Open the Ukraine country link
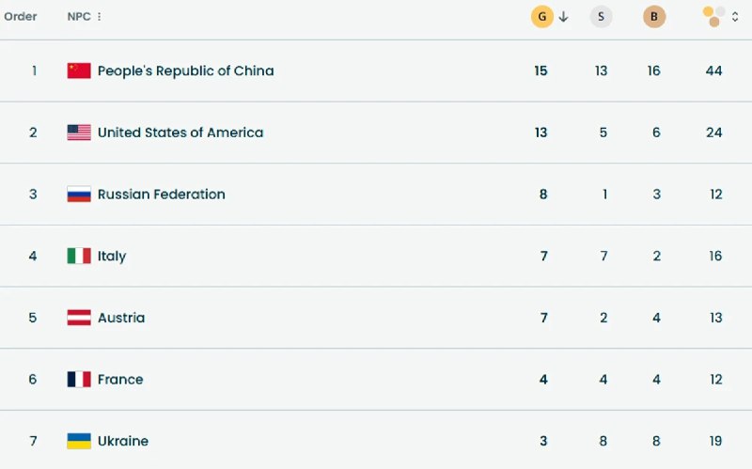 click(122, 441)
